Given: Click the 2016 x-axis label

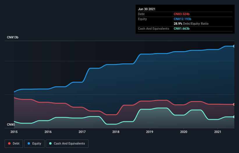Looking at the screenshot, I should 48,132.
